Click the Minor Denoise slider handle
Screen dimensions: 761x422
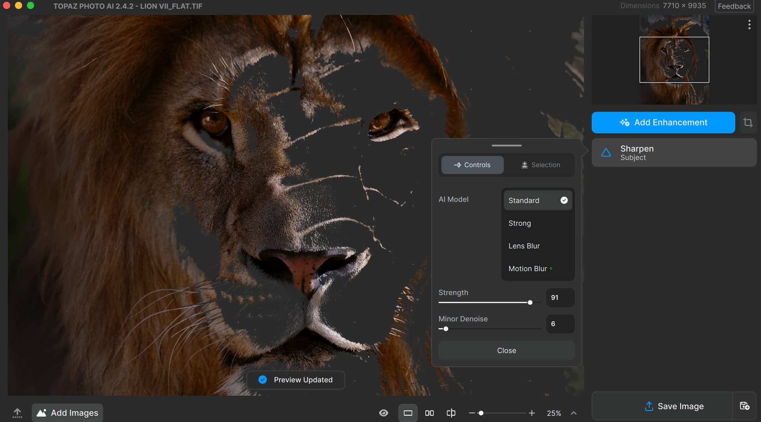tap(446, 329)
